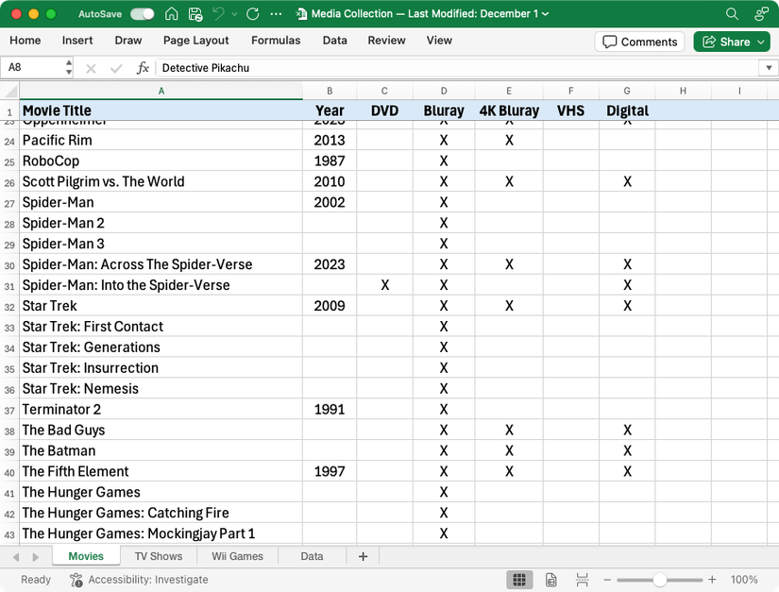Select Page Layout view in status bar
This screenshot has width=779, height=592.
[550, 579]
